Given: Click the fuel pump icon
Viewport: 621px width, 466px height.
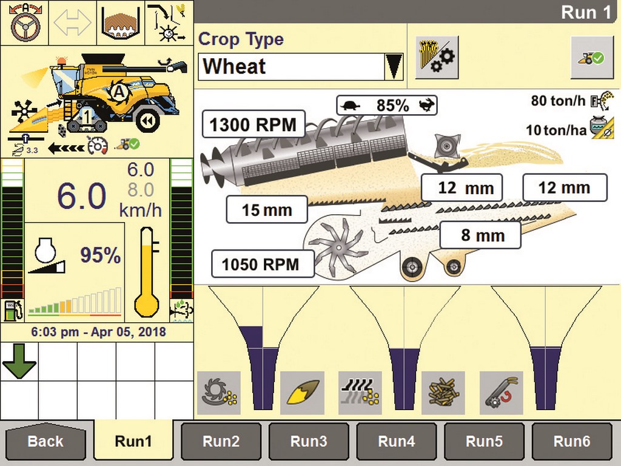Looking at the screenshot, I should pyautogui.click(x=13, y=311).
